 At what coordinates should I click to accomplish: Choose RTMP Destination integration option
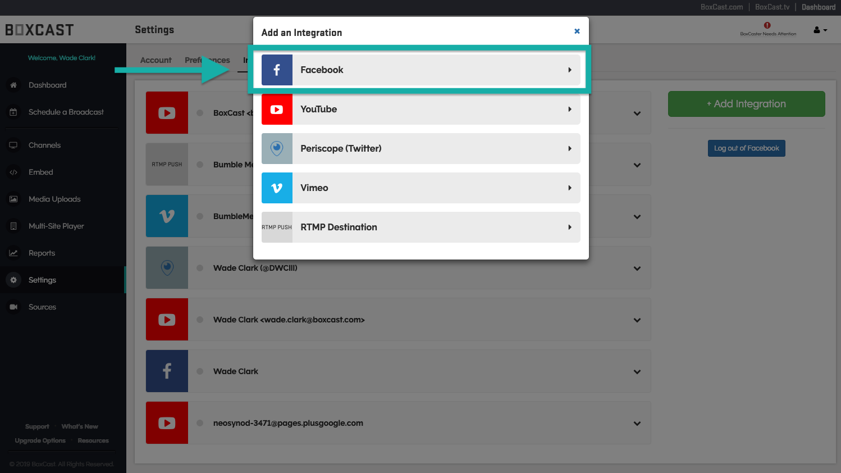pyautogui.click(x=421, y=227)
